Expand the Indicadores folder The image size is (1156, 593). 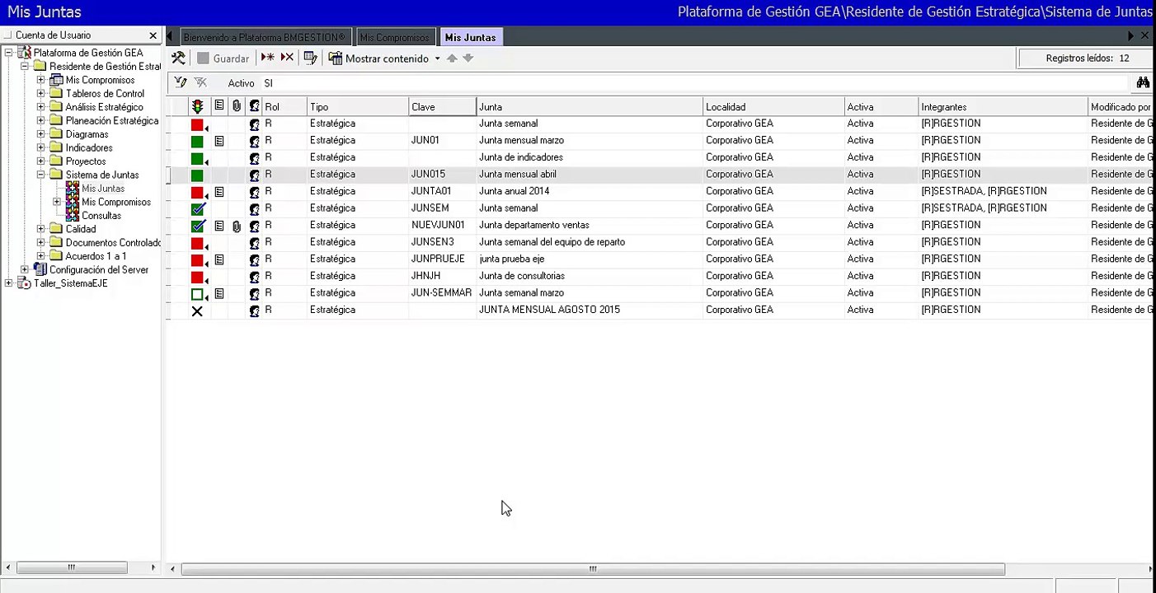40,147
